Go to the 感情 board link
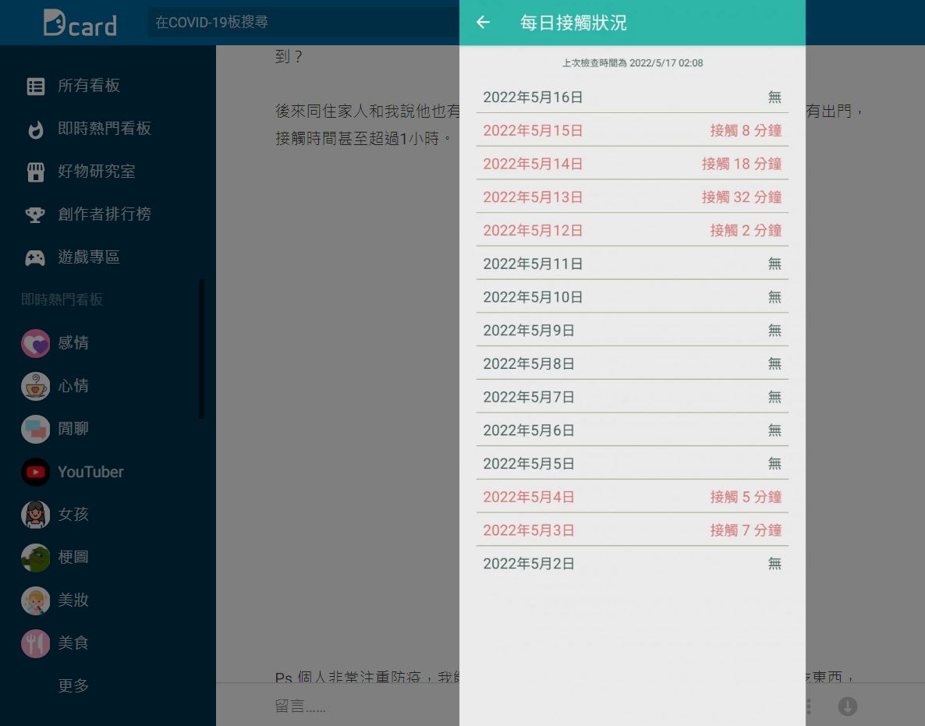 pyautogui.click(x=73, y=342)
